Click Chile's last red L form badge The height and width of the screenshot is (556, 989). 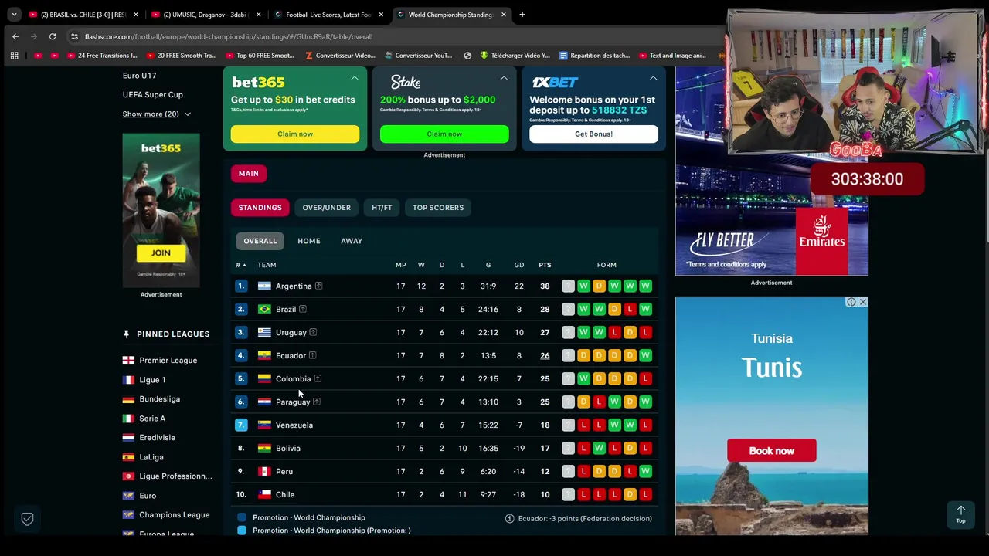[x=645, y=495]
